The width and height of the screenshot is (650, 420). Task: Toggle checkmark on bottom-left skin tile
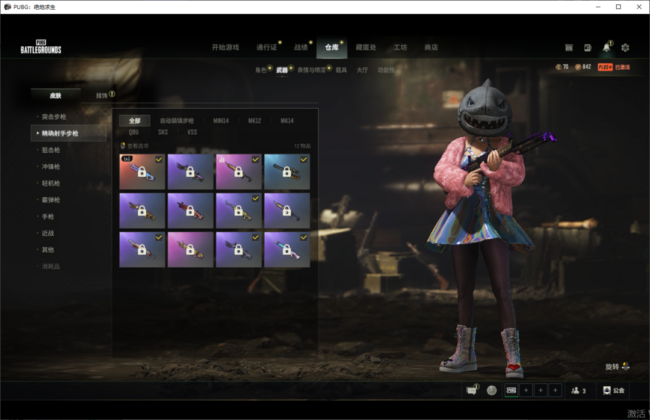coord(159,238)
